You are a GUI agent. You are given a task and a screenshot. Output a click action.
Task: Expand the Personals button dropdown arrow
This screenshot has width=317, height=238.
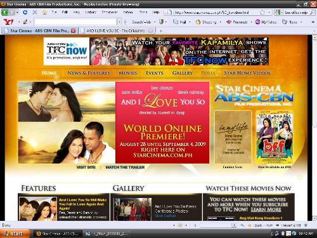coord(251,22)
